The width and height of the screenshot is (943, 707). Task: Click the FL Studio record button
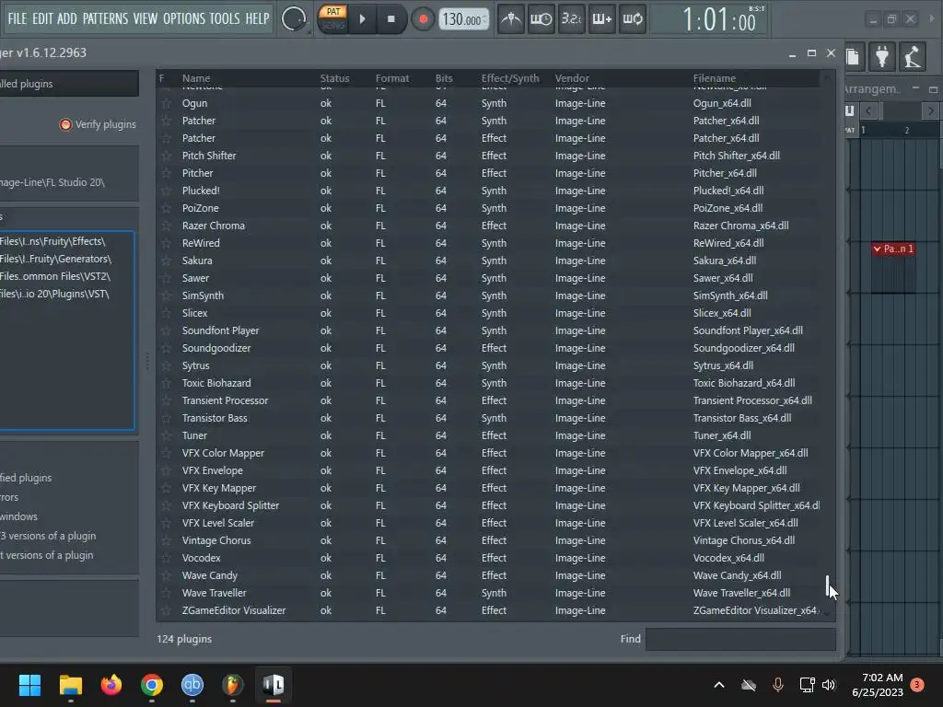(424, 19)
